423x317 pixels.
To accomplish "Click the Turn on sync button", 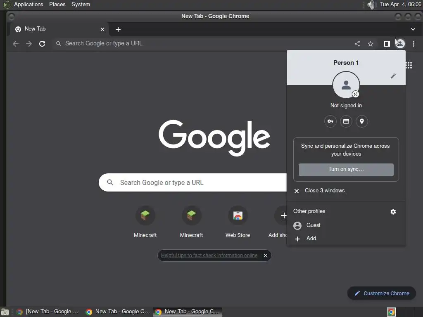I will [346, 170].
